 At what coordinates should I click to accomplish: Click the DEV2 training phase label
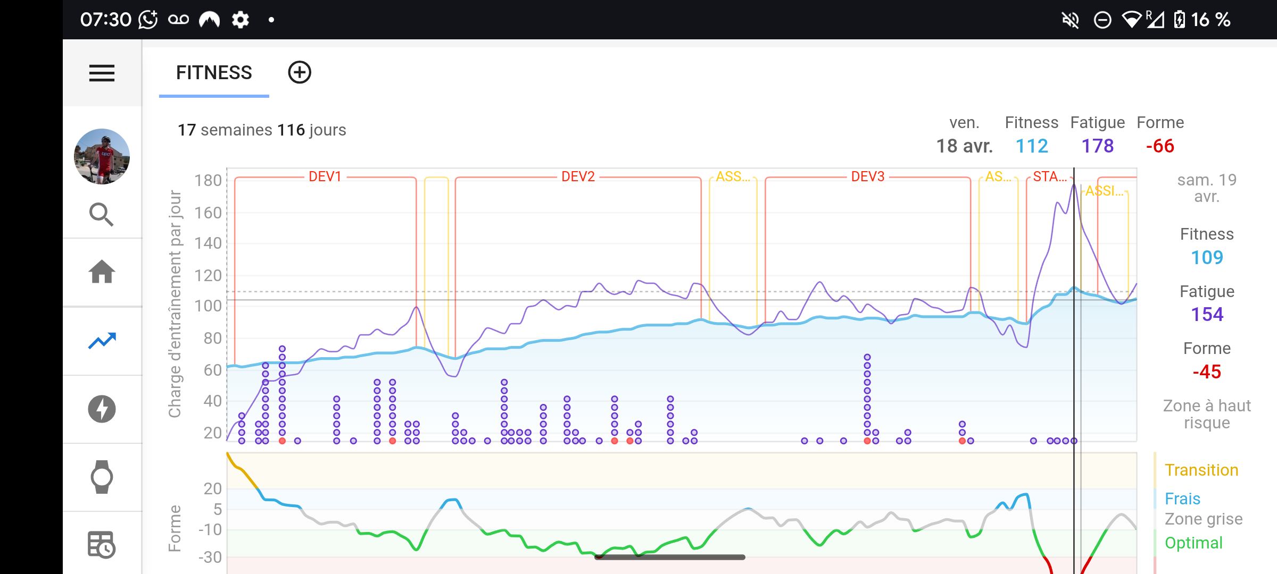[x=578, y=176]
